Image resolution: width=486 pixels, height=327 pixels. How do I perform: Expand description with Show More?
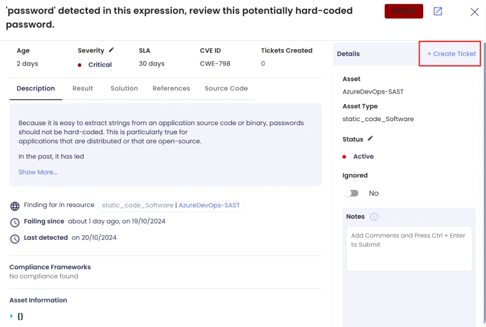click(37, 172)
